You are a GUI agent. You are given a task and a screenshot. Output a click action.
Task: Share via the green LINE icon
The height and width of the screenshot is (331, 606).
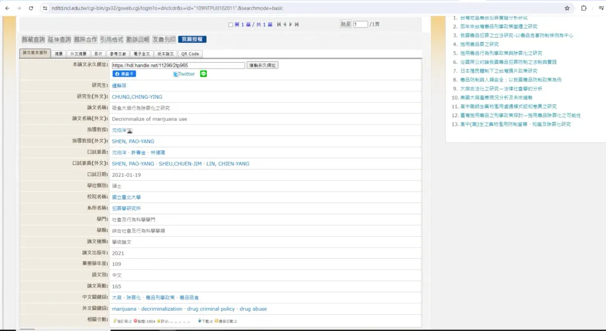(204, 73)
